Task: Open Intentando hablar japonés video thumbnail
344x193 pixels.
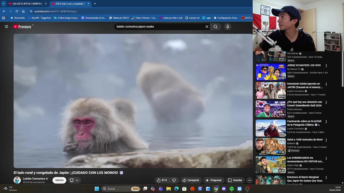Action: (x=271, y=90)
